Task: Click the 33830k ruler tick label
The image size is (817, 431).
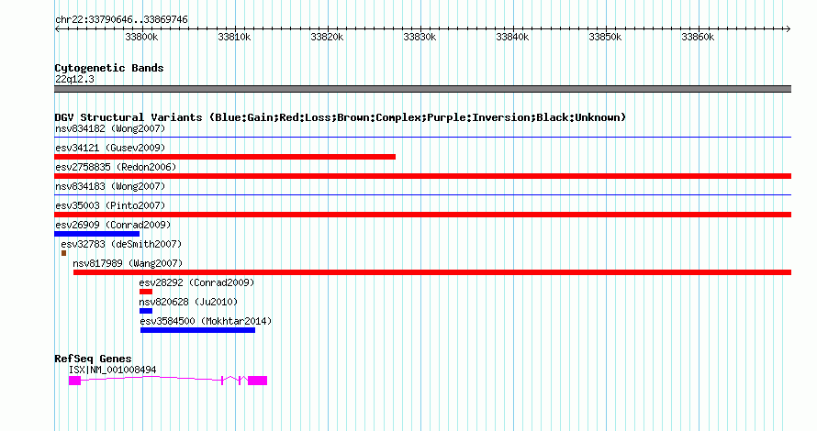Action: (x=420, y=38)
